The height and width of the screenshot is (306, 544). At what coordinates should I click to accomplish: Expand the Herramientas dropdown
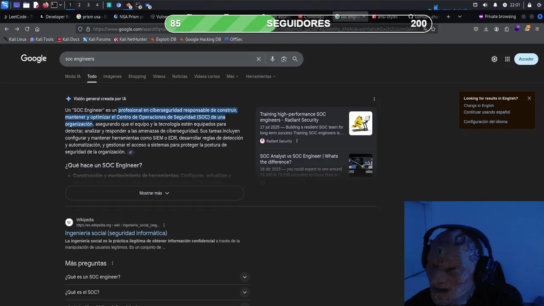coord(261,76)
